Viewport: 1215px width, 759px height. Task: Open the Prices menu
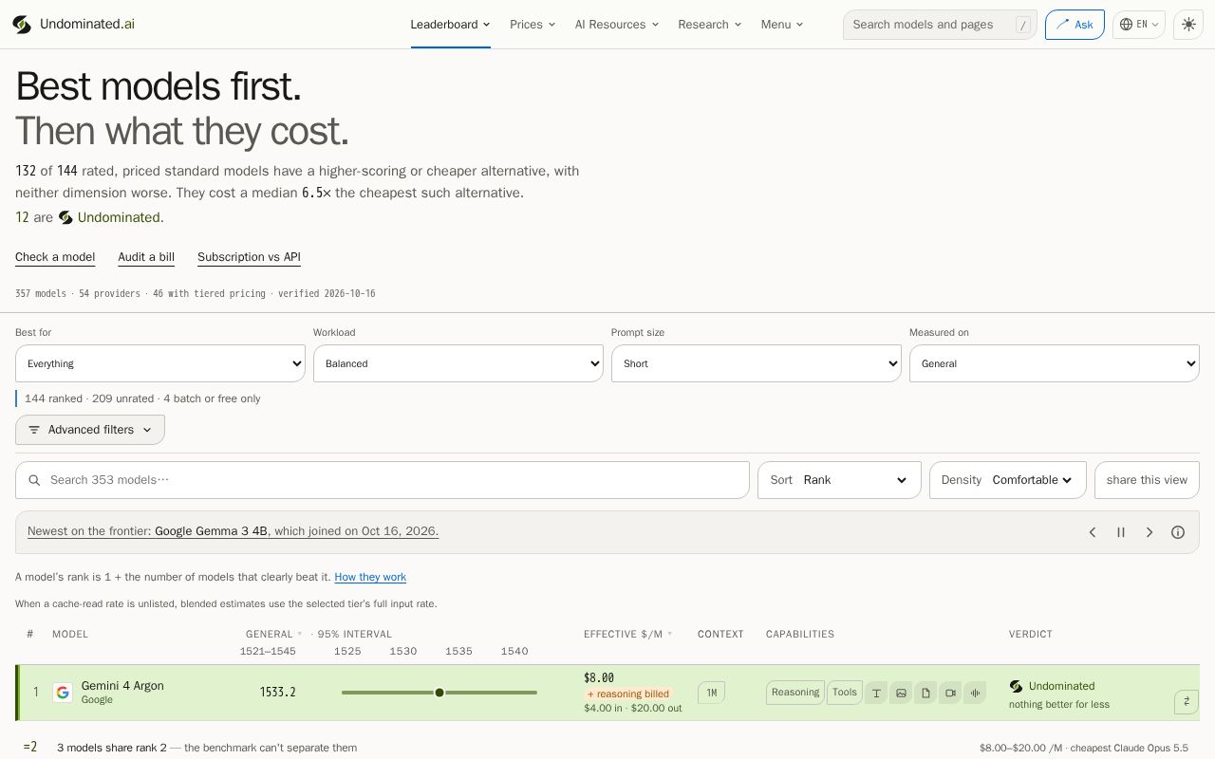533,25
